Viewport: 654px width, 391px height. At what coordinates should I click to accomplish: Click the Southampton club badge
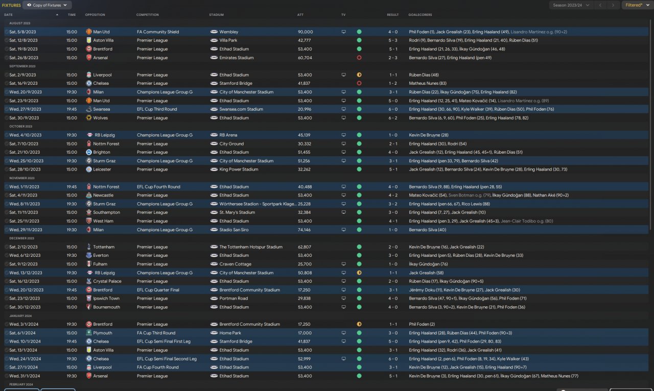pos(89,212)
